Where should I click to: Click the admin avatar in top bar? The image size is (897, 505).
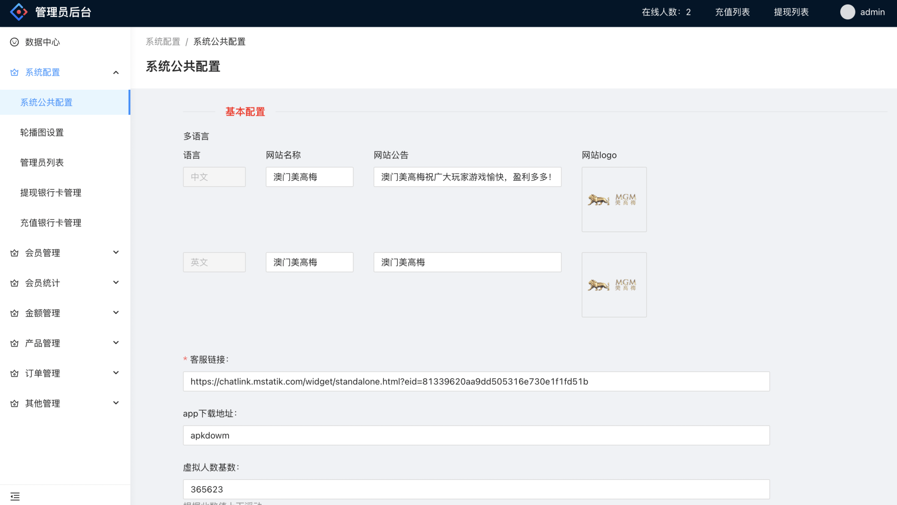pyautogui.click(x=847, y=12)
